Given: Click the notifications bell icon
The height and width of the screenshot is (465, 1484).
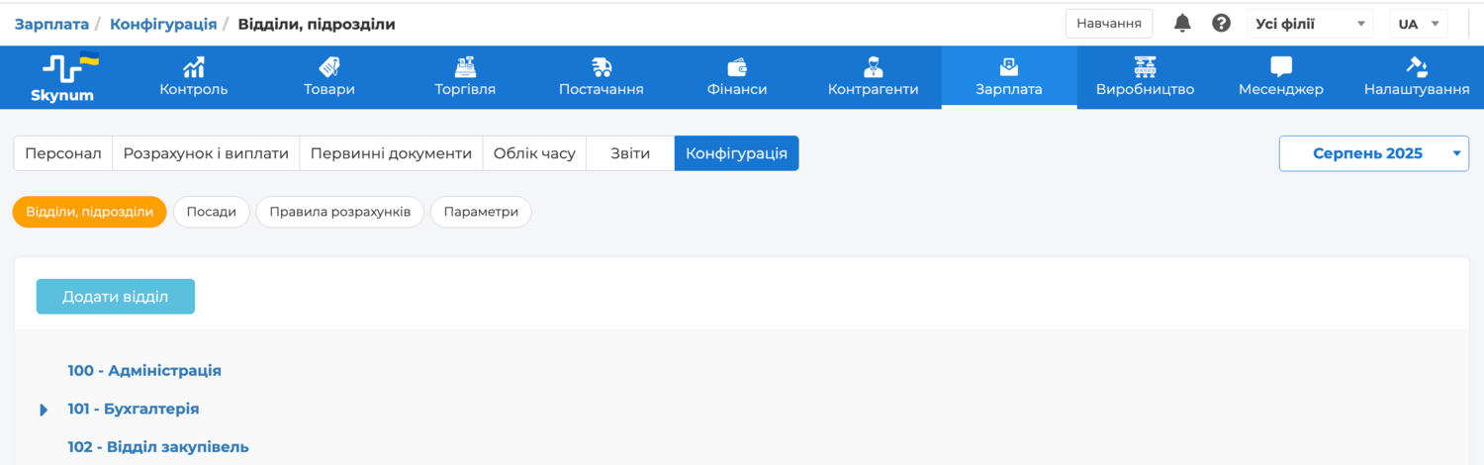Looking at the screenshot, I should pos(1182,23).
